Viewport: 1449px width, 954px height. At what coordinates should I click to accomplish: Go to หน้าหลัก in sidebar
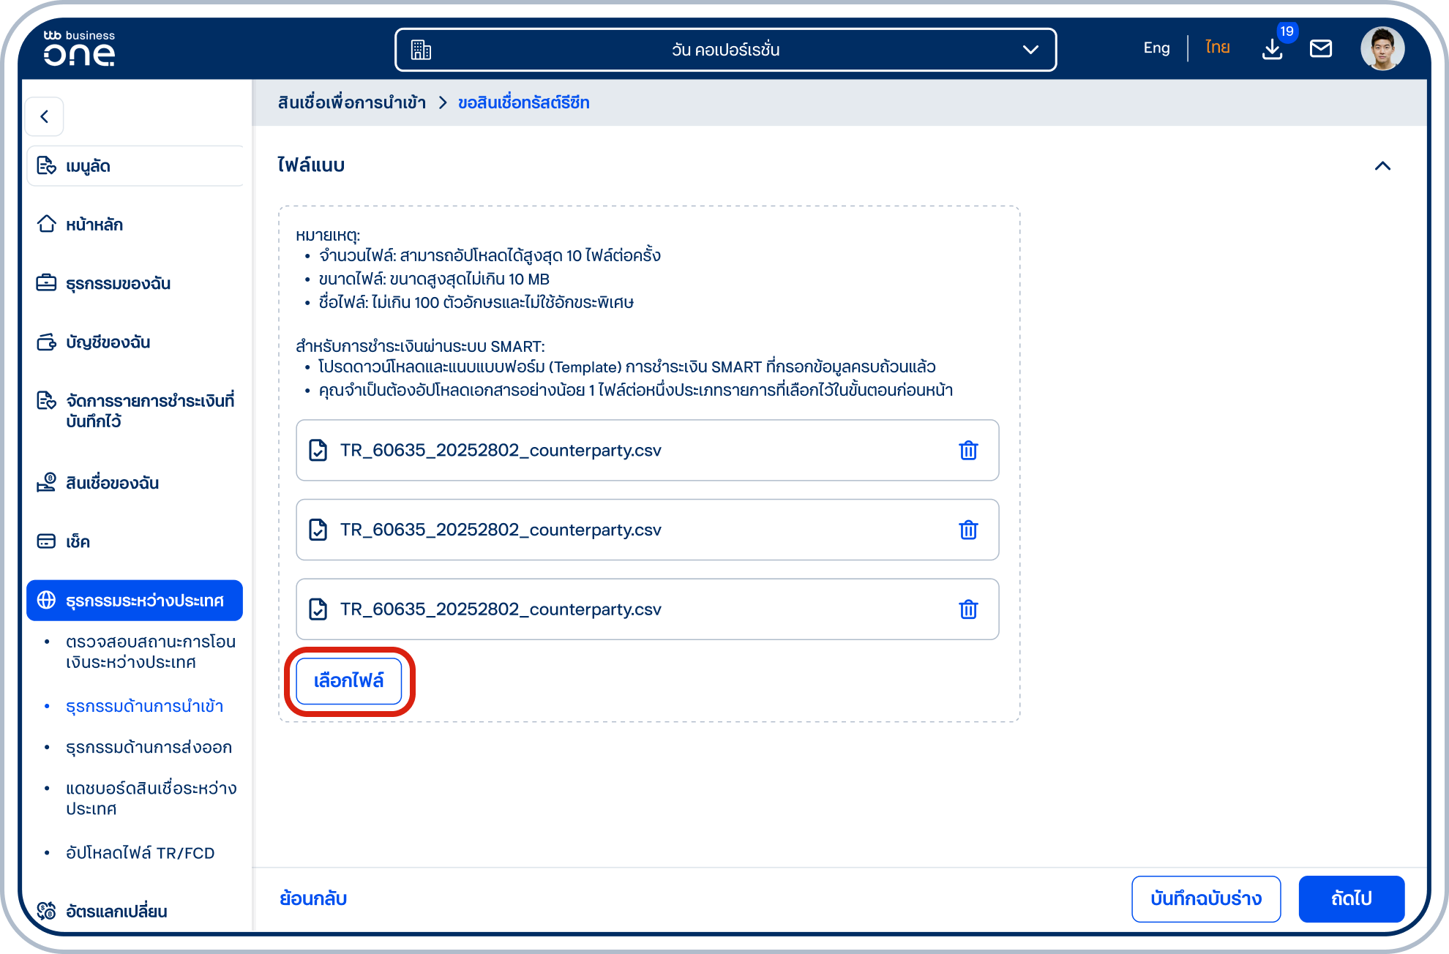94,225
